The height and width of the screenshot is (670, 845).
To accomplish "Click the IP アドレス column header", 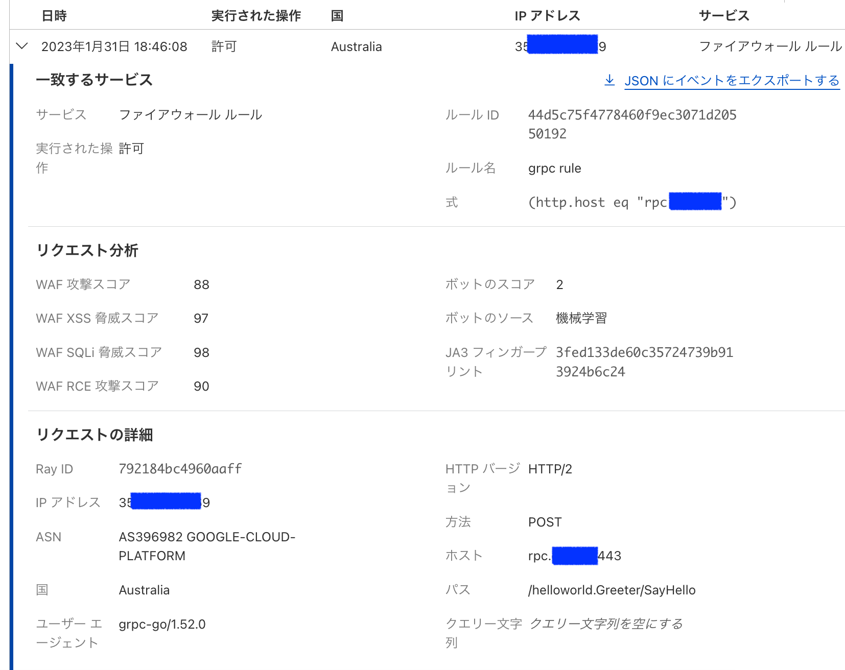I will pos(548,15).
